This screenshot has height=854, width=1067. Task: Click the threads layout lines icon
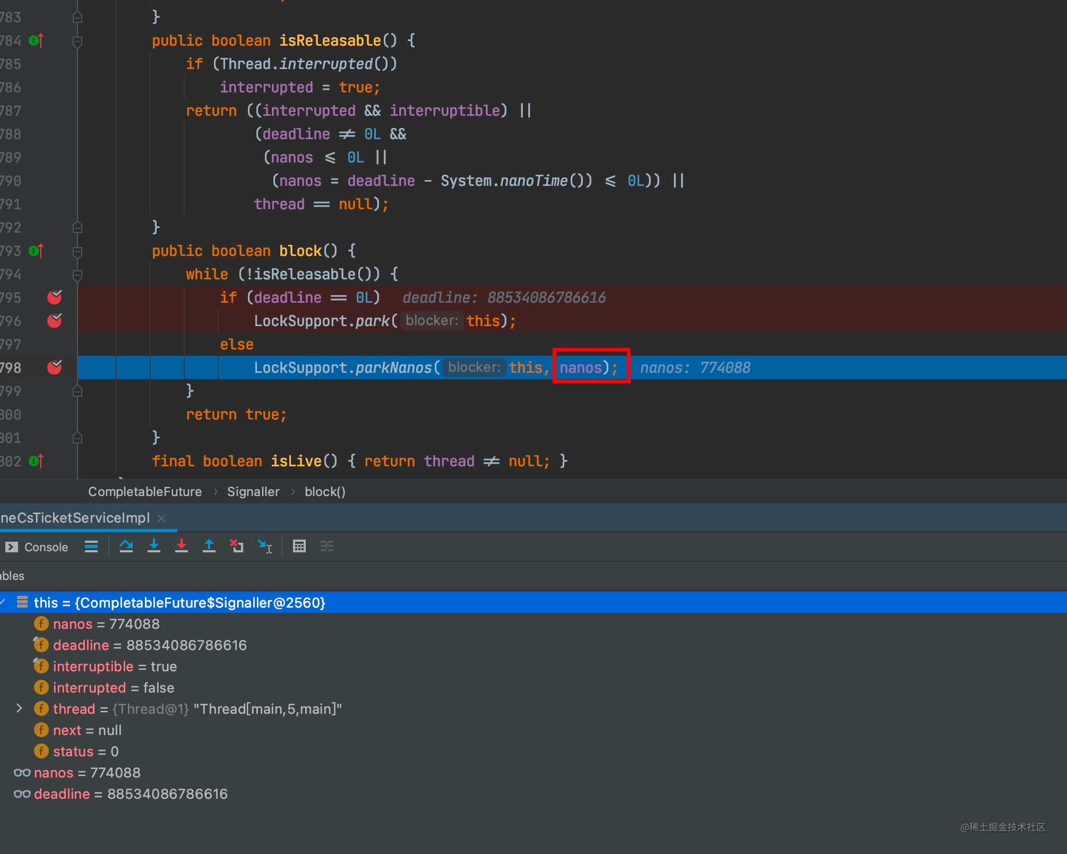point(91,546)
